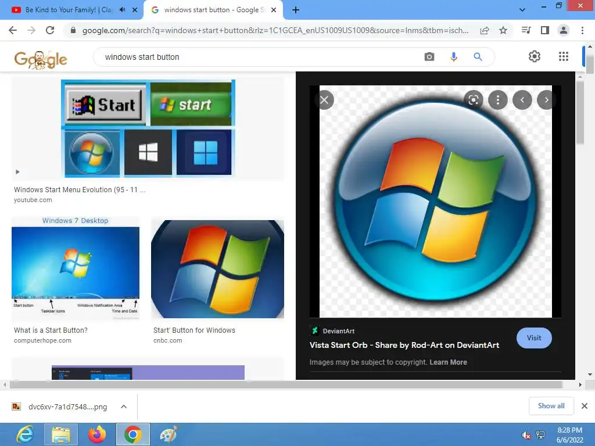The width and height of the screenshot is (595, 446).
Task: Reload the current page
Action: coord(50,30)
